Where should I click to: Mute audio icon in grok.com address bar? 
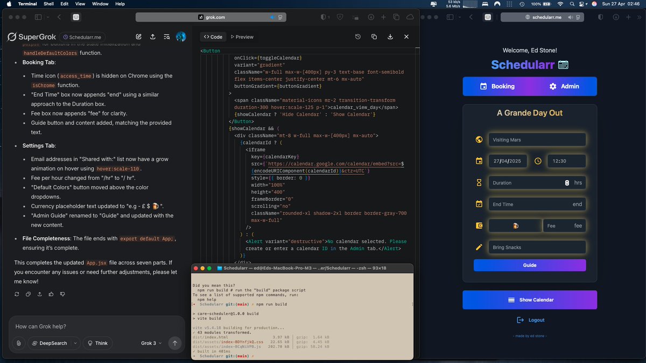(x=272, y=17)
